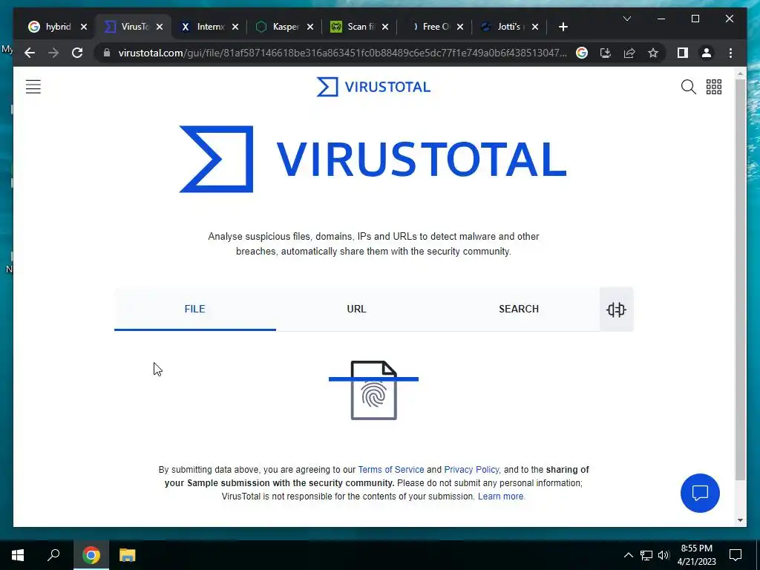The height and width of the screenshot is (570, 760).
Task: Click the small VirusTotal header logo
Action: 373,87
